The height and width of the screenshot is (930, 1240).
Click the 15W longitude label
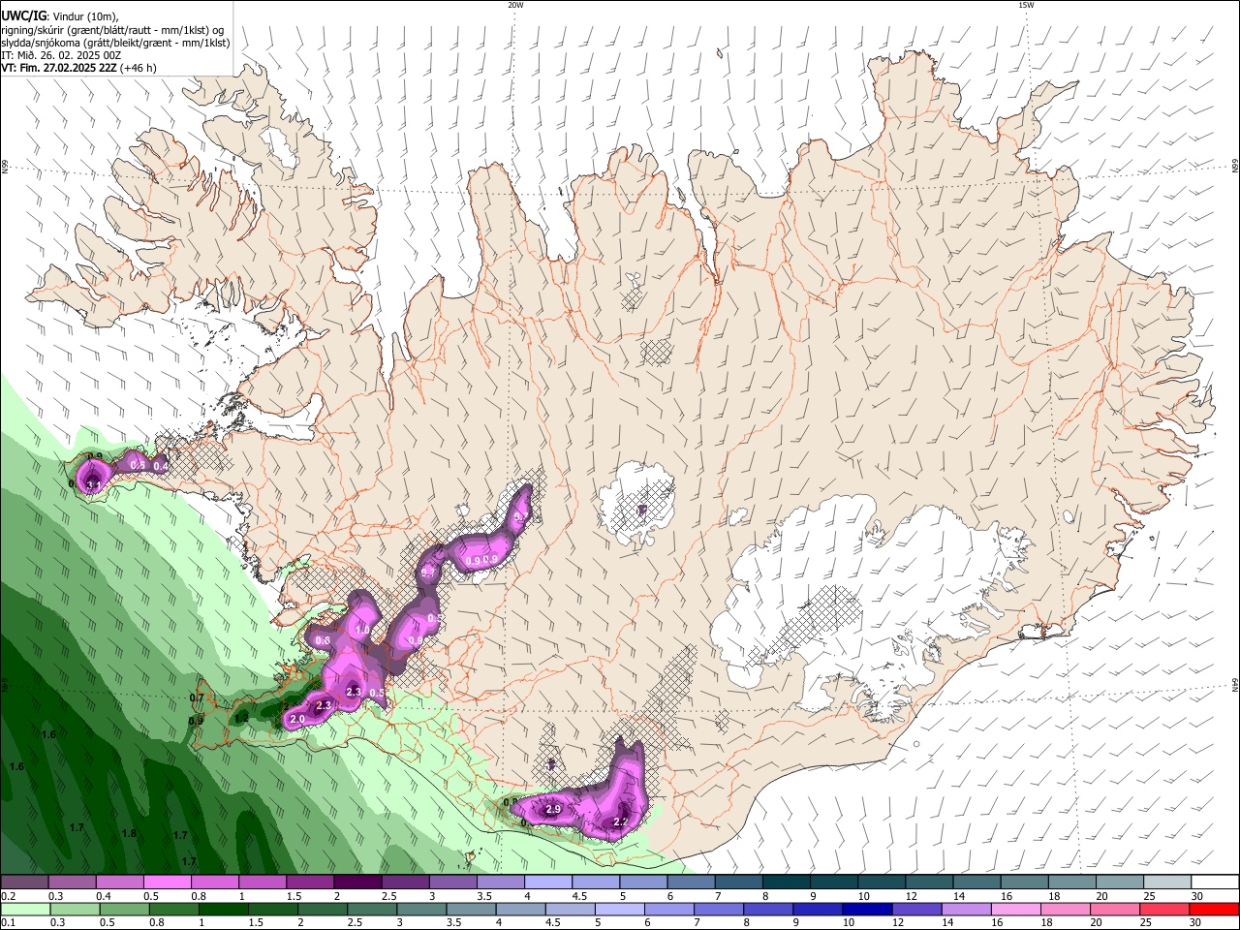[x=1026, y=5]
